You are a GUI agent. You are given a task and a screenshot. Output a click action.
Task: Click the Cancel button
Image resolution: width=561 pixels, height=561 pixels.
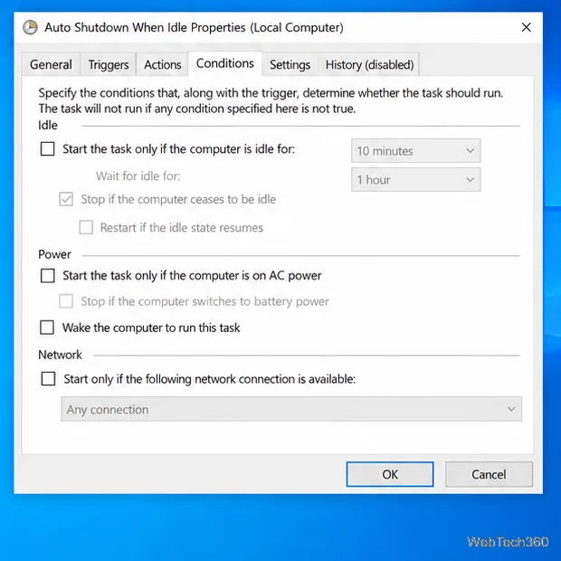(x=489, y=474)
